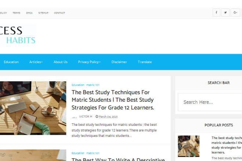The width and height of the screenshot is (242, 161).
Task: Open the desk thumbnail of Study Techniques post
Action: pos(33,108)
